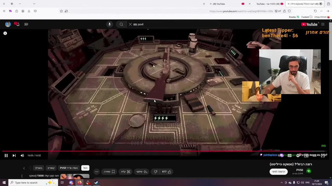Image resolution: width=332 pixels, height=186 pixels.
Task: Open the autoplay blocked permission icon
Action: 276,11
